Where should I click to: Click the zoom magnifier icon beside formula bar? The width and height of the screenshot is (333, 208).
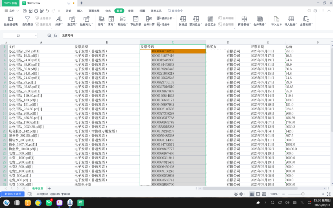(49, 35)
